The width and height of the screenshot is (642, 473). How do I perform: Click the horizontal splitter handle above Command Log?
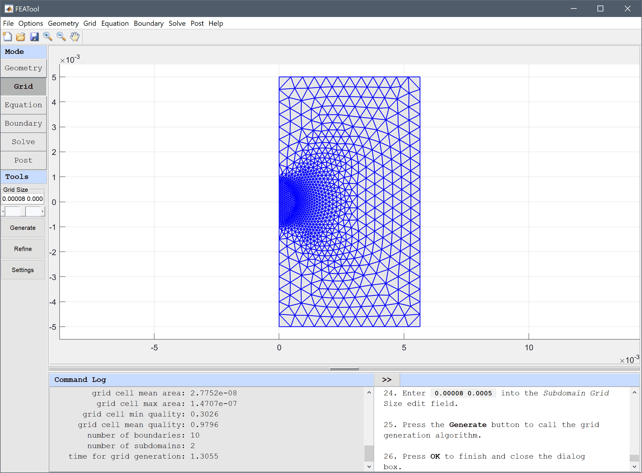[x=344, y=369]
